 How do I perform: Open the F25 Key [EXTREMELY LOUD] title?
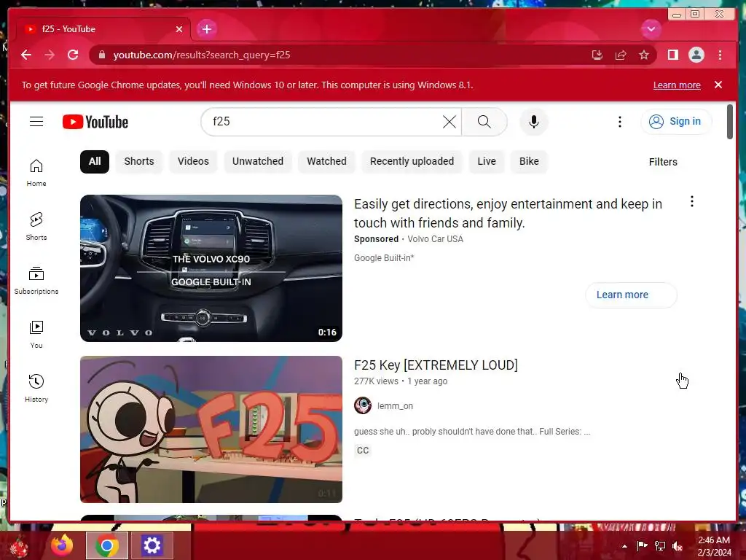click(x=436, y=365)
